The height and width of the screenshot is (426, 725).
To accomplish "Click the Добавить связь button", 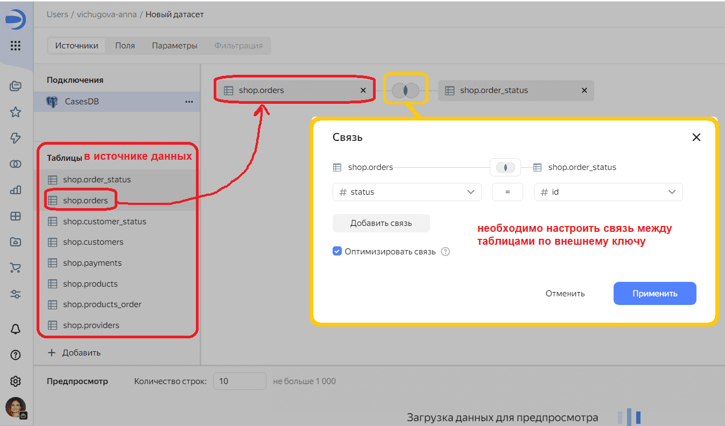I will click(x=381, y=223).
